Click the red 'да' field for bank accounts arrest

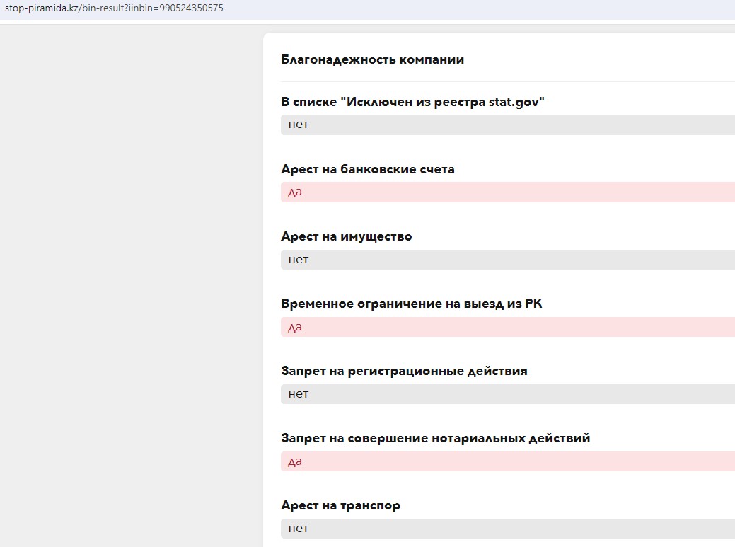(x=507, y=192)
